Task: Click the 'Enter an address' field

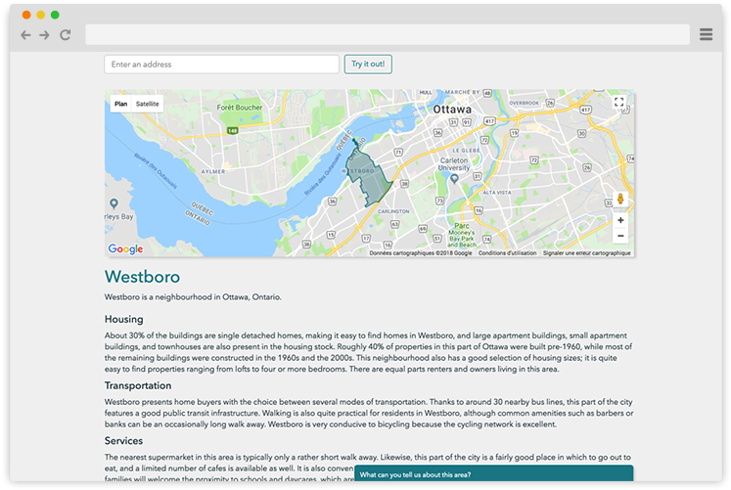Action: 221,65
